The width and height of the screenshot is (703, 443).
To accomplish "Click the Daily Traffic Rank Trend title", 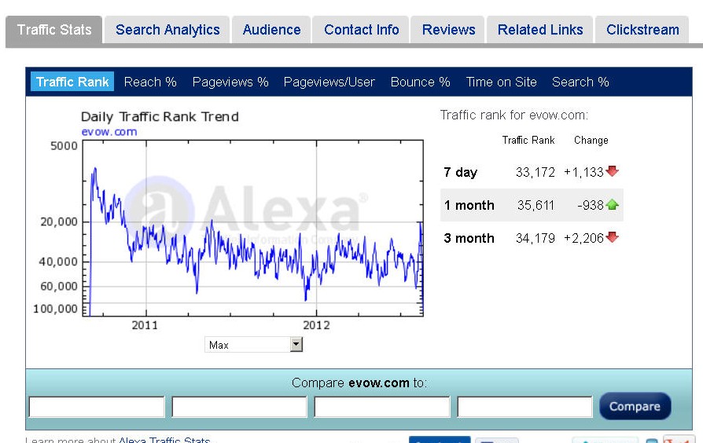I will click(160, 117).
